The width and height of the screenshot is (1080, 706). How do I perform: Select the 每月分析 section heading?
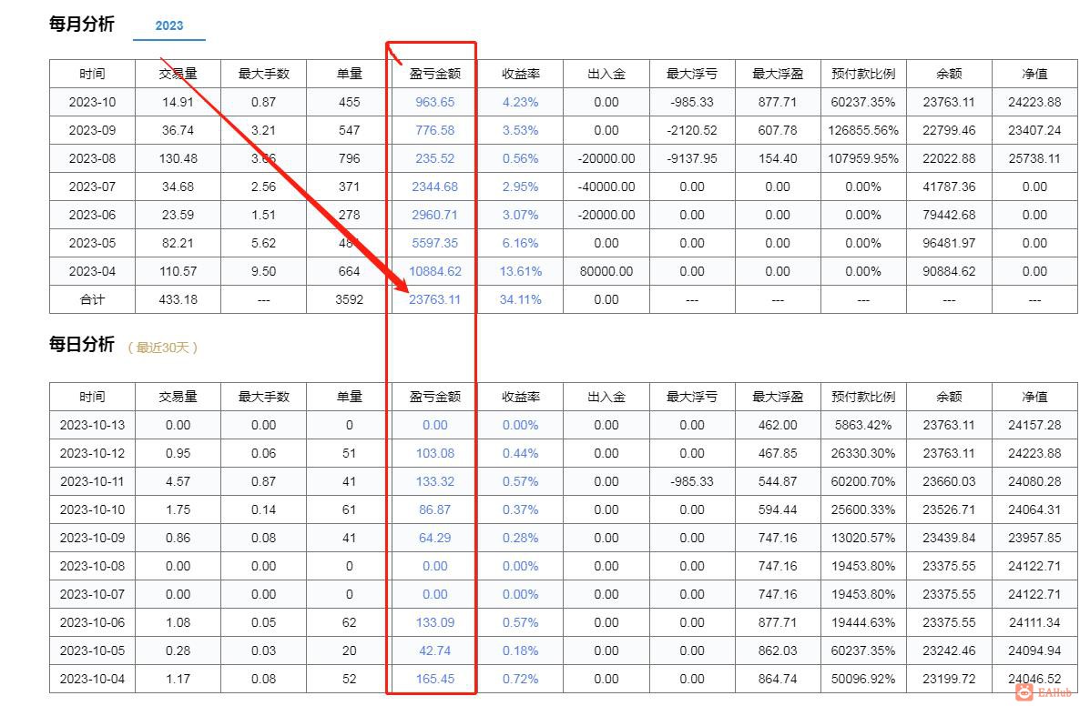(x=81, y=24)
